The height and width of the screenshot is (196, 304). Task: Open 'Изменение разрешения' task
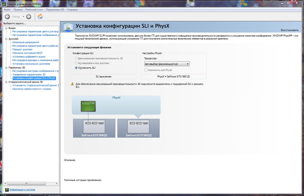pyautogui.click(x=26, y=42)
